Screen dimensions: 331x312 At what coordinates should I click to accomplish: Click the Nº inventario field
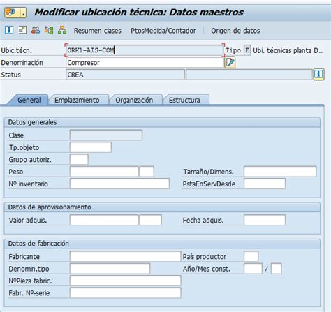click(119, 184)
